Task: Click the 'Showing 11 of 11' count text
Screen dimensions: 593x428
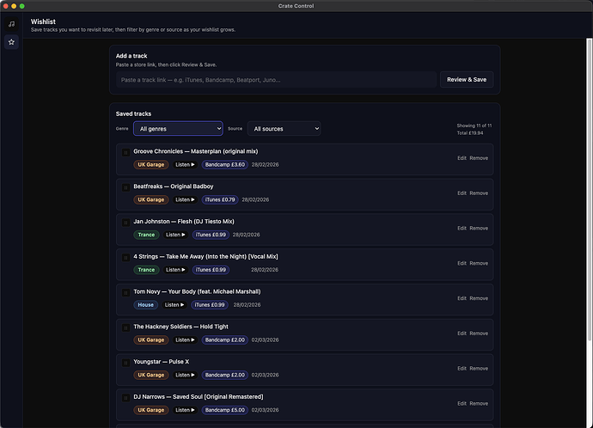Action: (474, 125)
